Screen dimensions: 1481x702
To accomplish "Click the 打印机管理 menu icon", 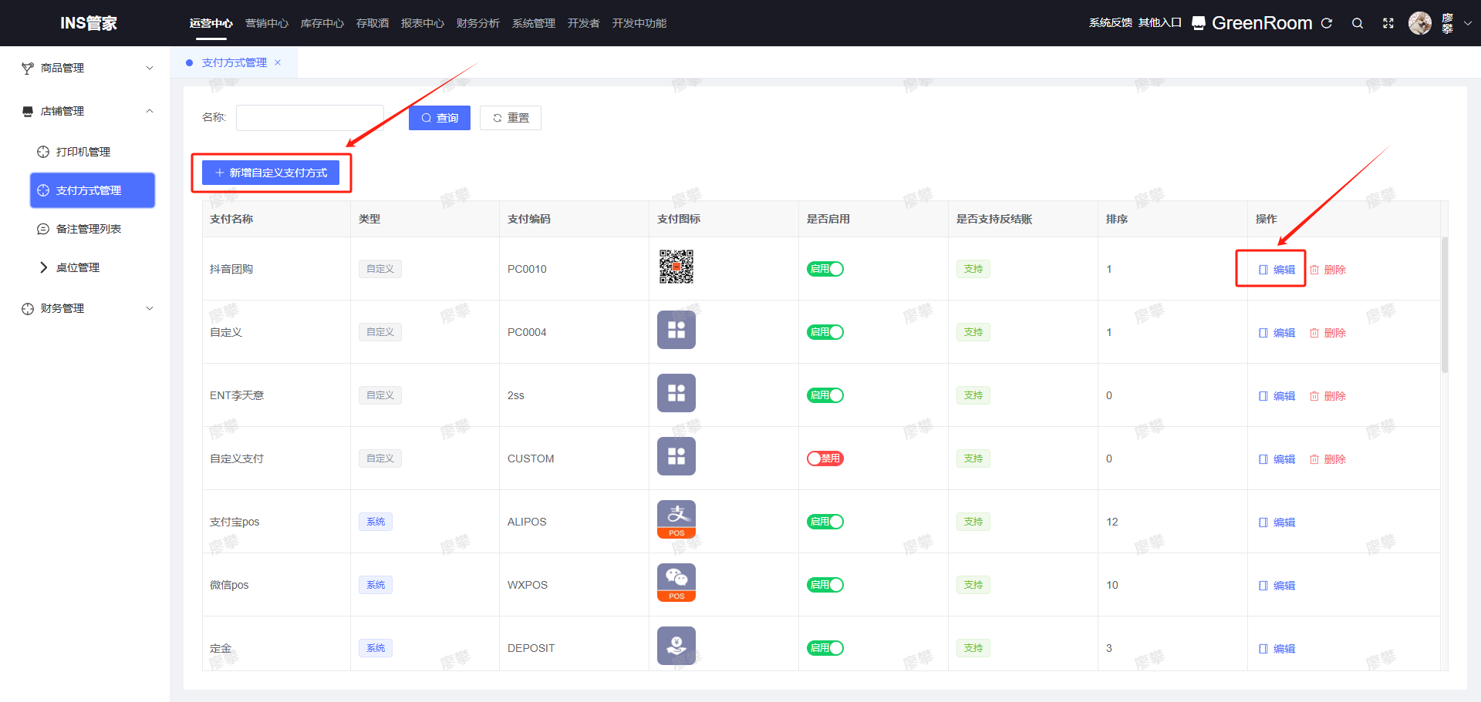I will coord(43,152).
